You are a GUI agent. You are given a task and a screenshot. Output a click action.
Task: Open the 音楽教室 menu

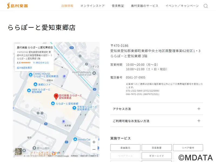(118, 6)
